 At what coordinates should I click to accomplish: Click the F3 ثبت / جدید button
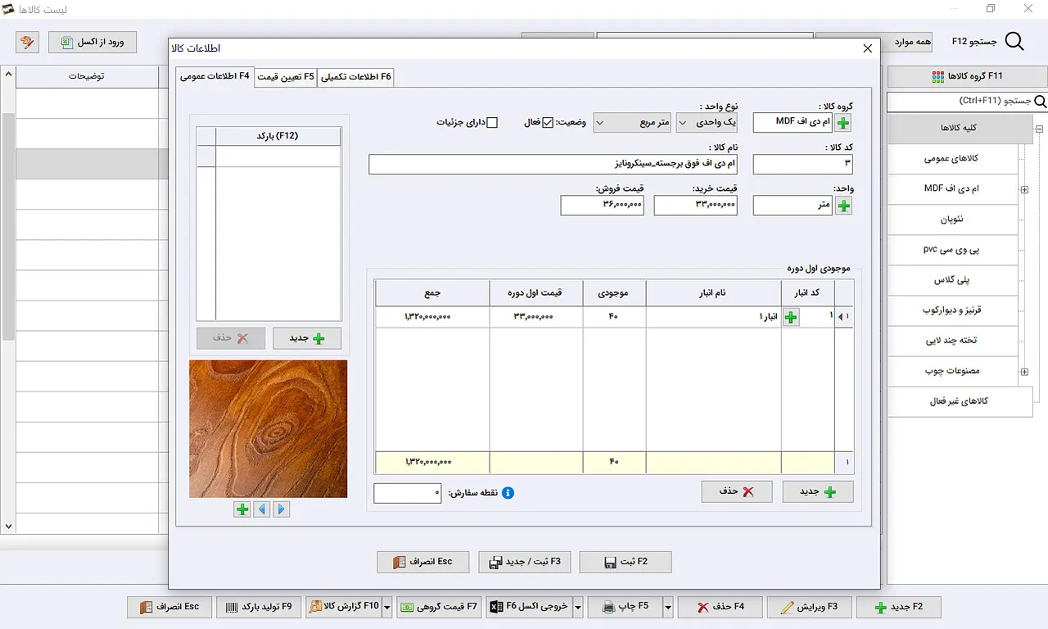[x=525, y=562]
